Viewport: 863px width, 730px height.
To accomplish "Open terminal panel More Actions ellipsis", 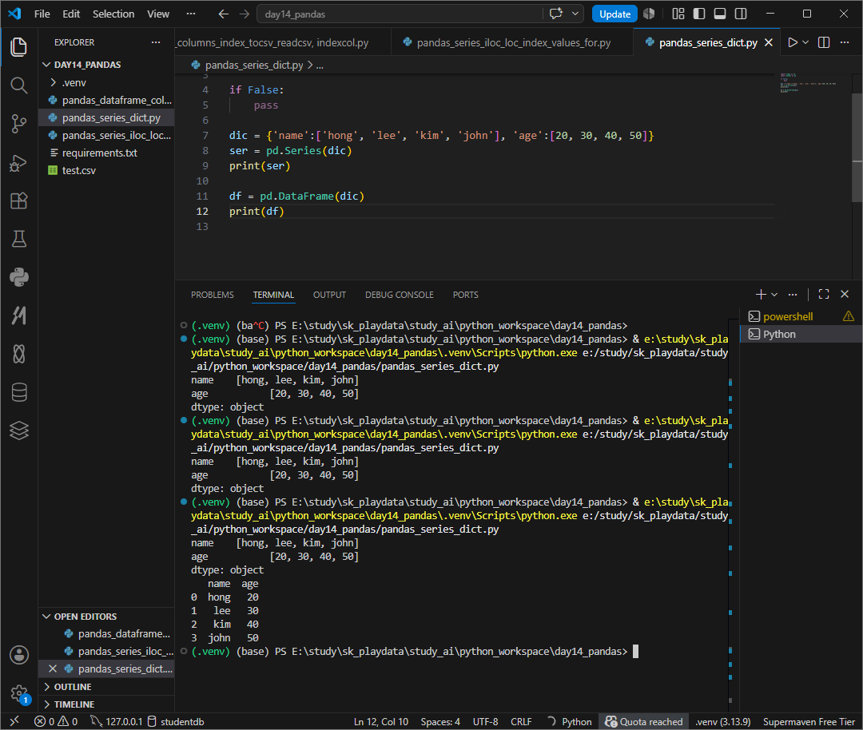I will point(793,294).
